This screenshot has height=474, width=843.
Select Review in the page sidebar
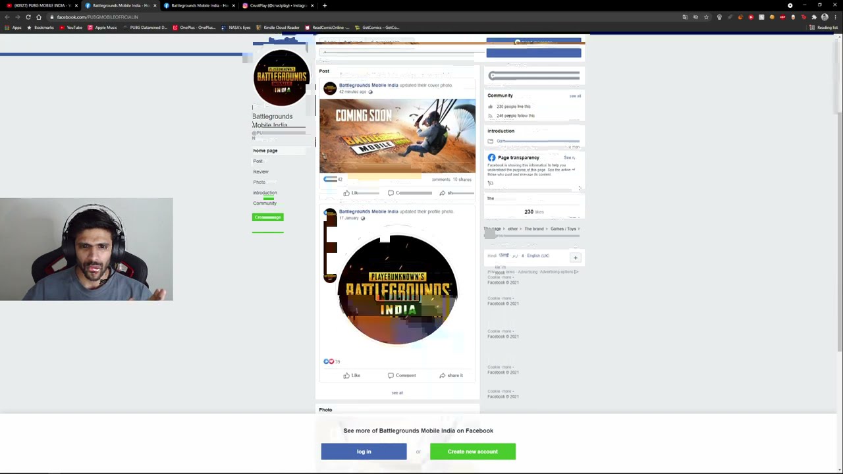[x=261, y=172]
